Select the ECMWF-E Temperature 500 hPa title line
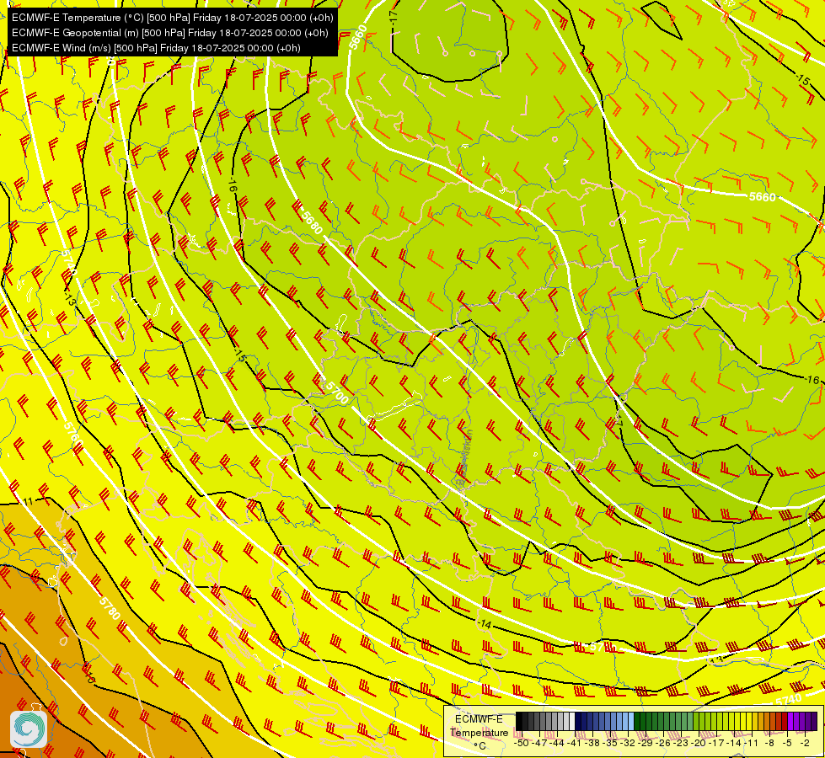The image size is (825, 758). (172, 18)
